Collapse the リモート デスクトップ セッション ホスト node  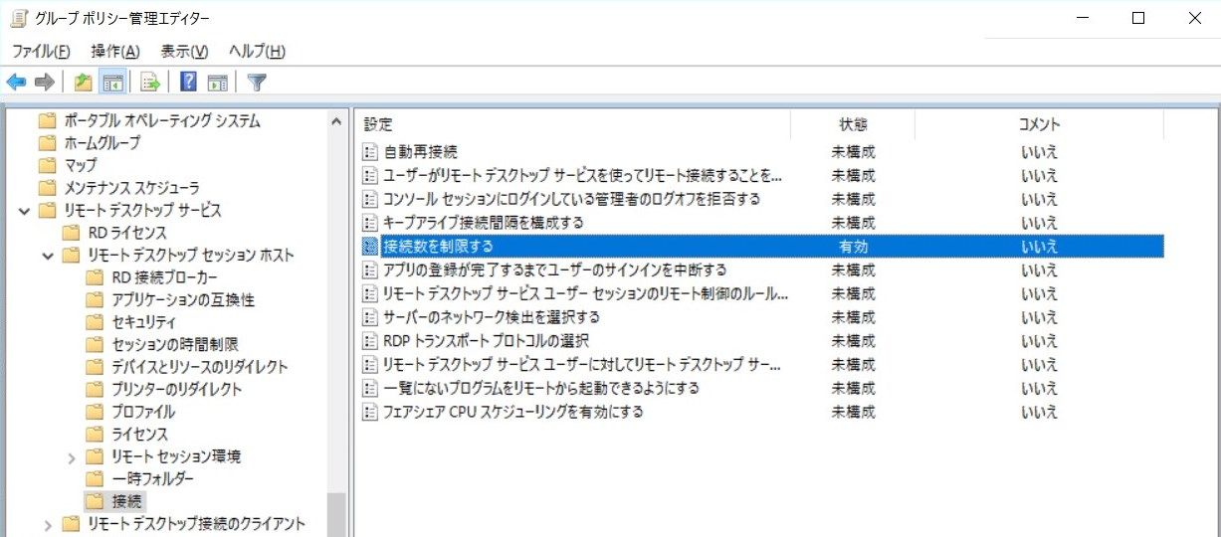(x=47, y=256)
